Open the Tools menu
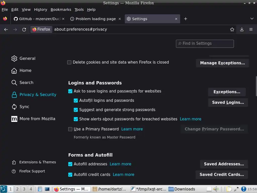Image resolution: width=257 pixels, height=193 pixels. 79,10
